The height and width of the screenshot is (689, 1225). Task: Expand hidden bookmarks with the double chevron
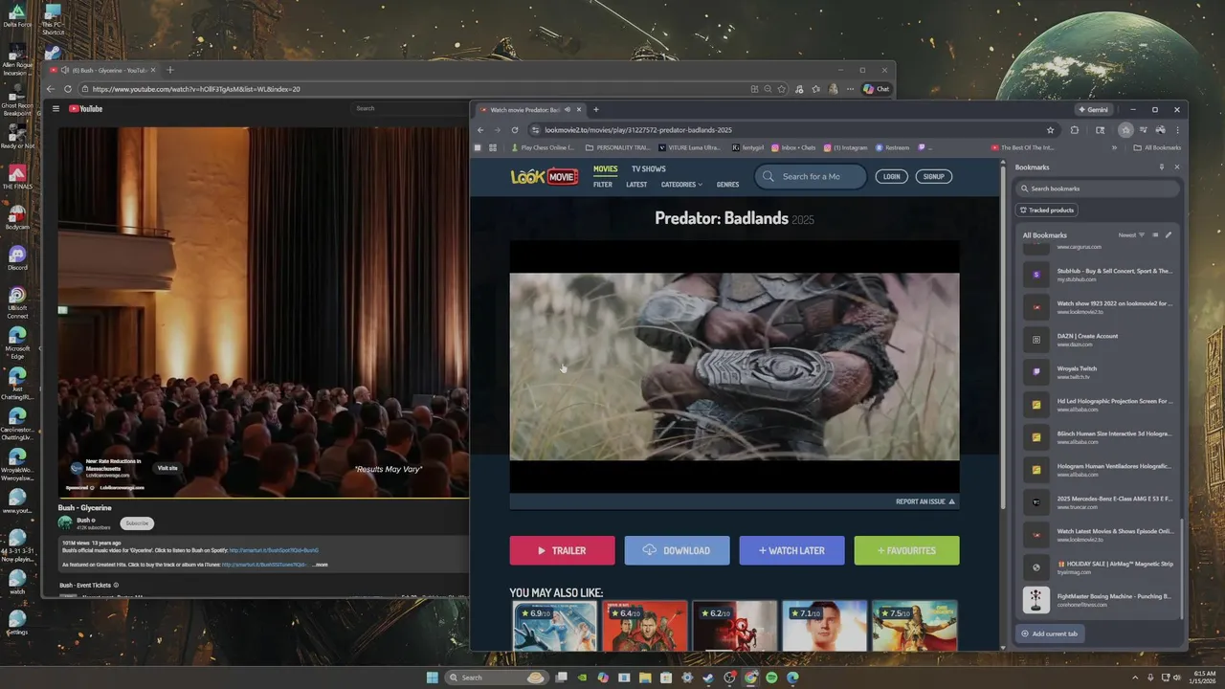tap(1114, 147)
